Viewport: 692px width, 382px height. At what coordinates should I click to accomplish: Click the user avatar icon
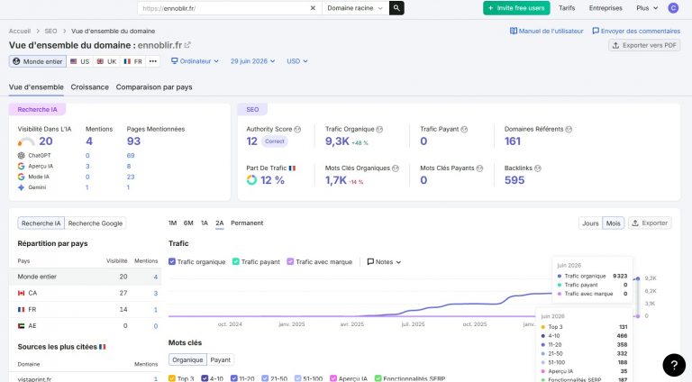point(673,8)
